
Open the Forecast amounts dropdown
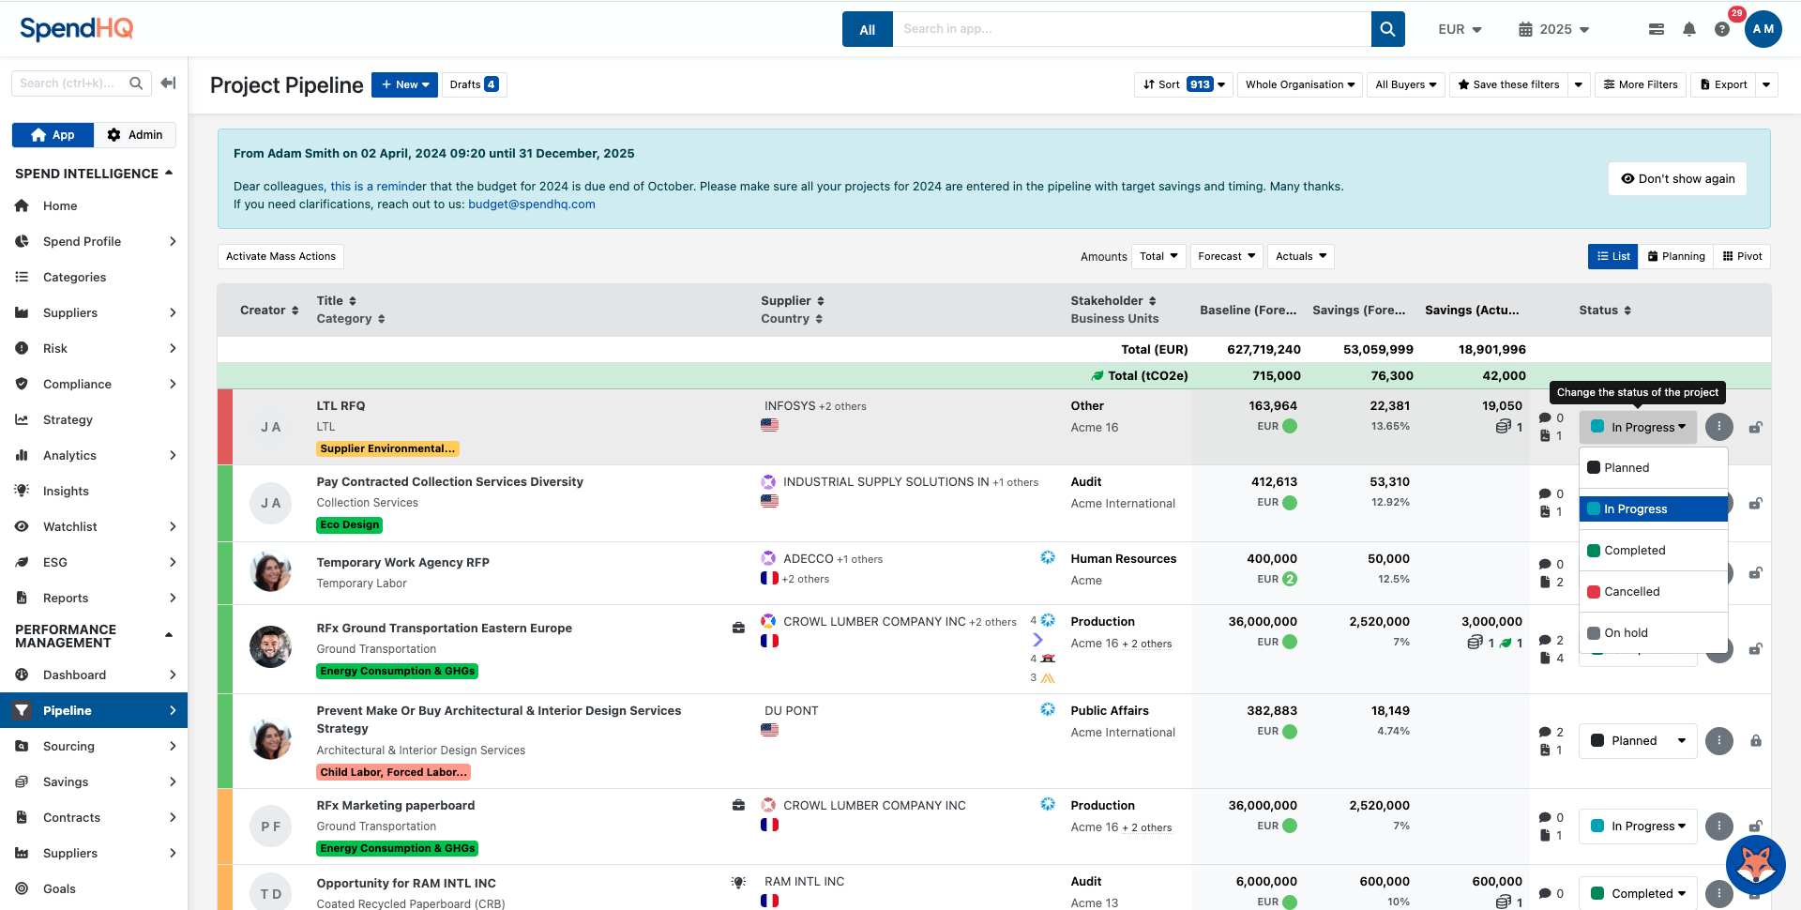coord(1226,256)
